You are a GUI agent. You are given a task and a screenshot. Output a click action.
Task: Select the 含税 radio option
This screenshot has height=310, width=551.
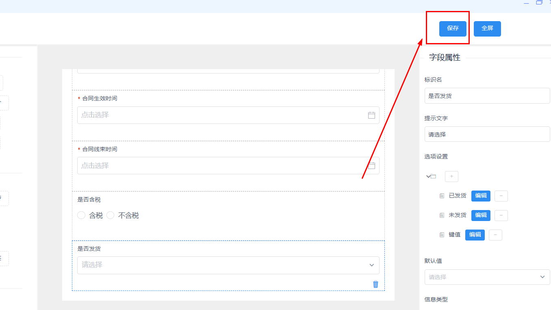[x=81, y=215]
